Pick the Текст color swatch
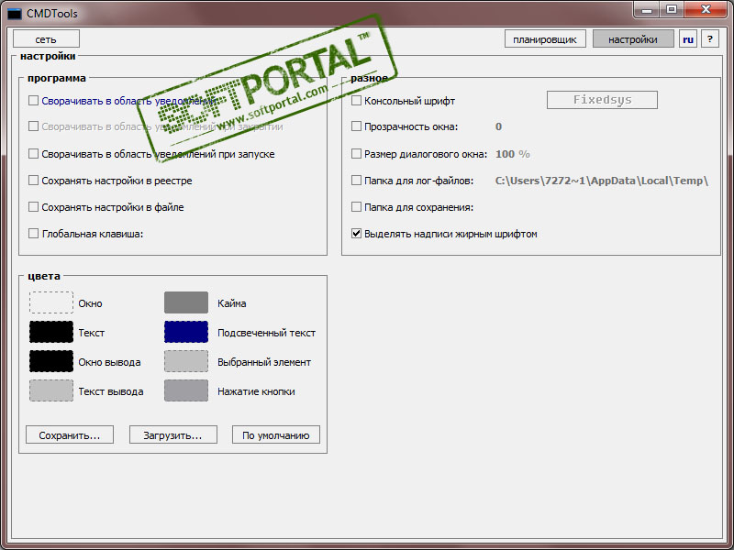 coord(51,332)
